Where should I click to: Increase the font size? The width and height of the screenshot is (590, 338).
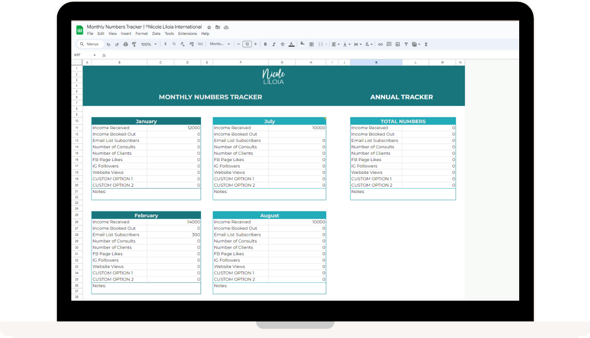tap(255, 44)
